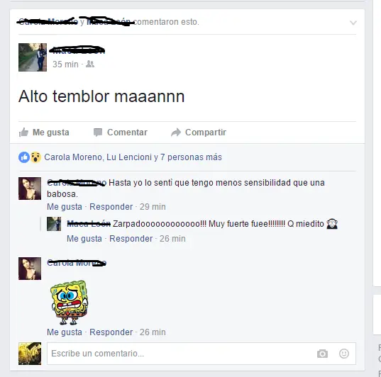Click Responder on the 29 min comment
The width and height of the screenshot is (381, 377).
tap(111, 207)
